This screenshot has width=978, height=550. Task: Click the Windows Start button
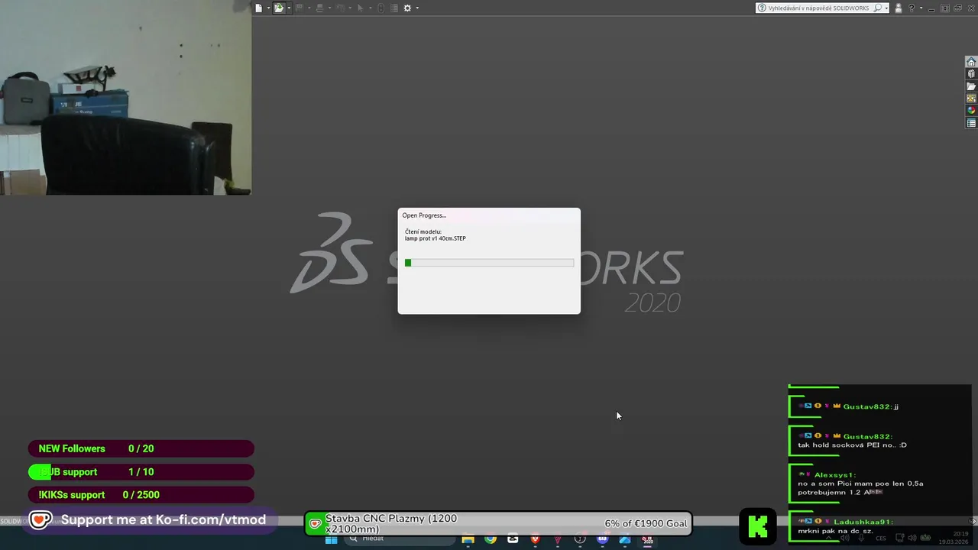331,539
